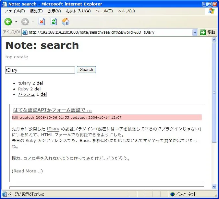Image resolution: width=219 pixels, height=199 pixels.
Task: Open the ファイル(F) menu
Action: [x=15, y=11]
